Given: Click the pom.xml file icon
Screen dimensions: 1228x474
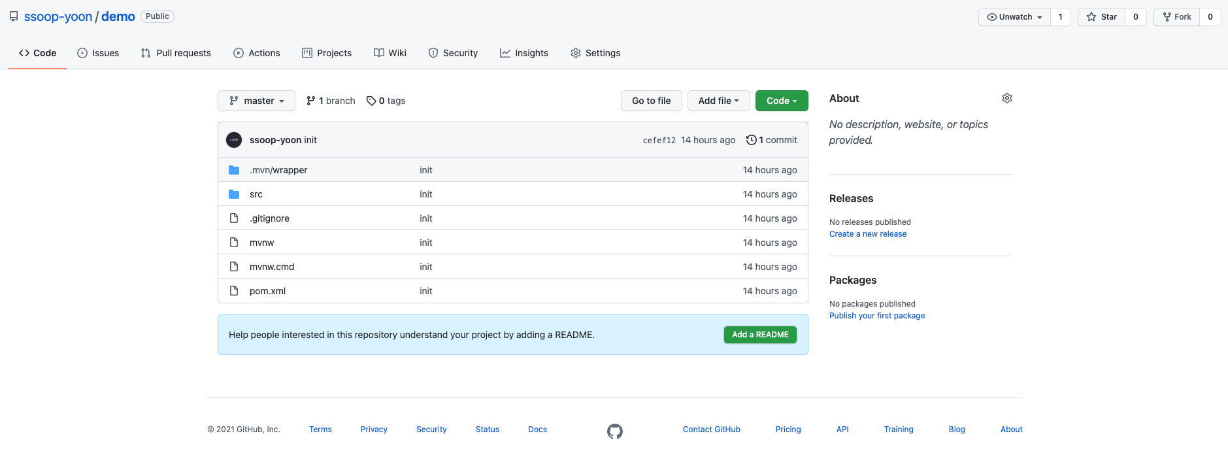Looking at the screenshot, I should (x=234, y=291).
